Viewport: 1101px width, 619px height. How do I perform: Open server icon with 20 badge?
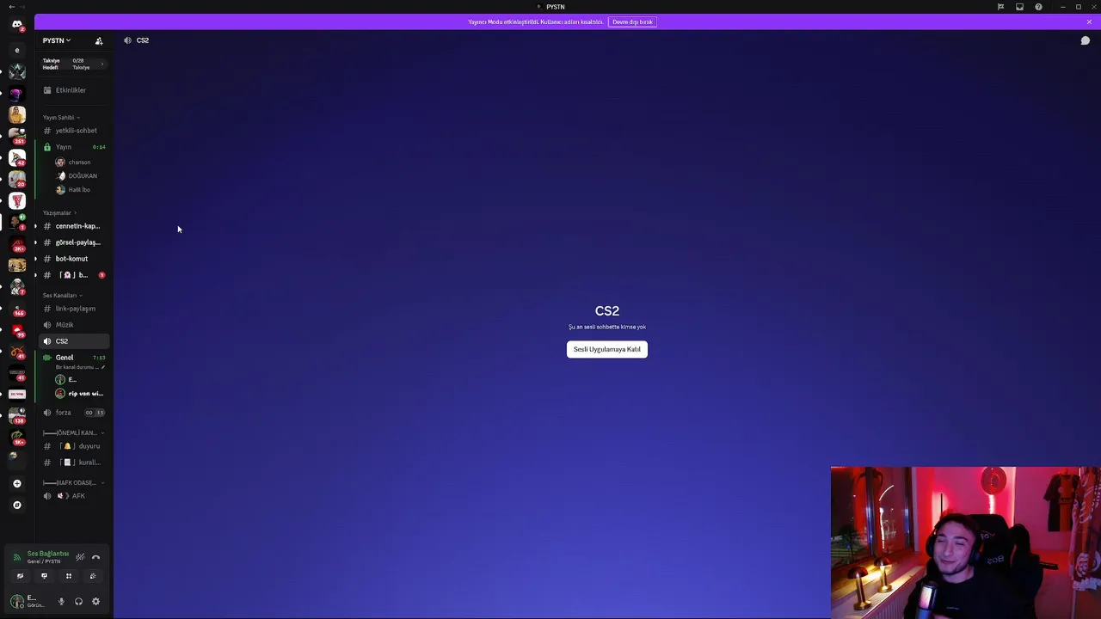(x=17, y=179)
